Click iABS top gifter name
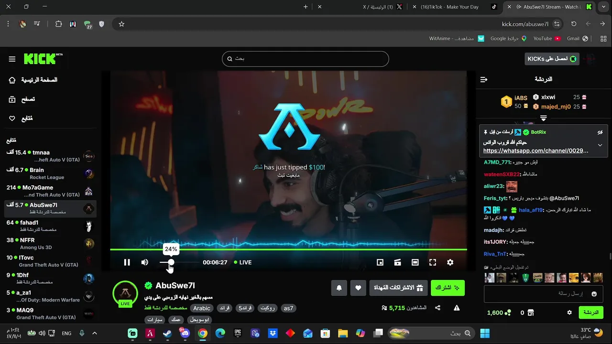The width and height of the screenshot is (612, 344). 521,98
